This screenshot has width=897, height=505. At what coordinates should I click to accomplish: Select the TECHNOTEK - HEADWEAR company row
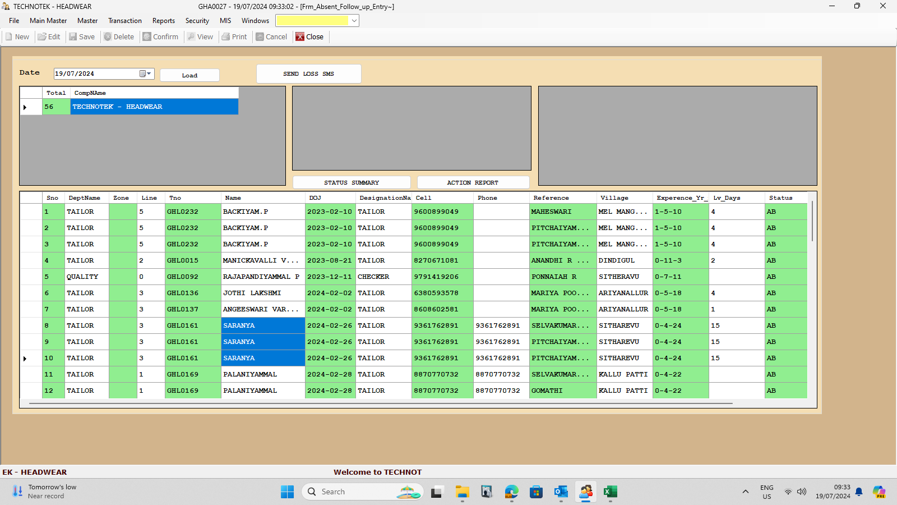point(154,107)
